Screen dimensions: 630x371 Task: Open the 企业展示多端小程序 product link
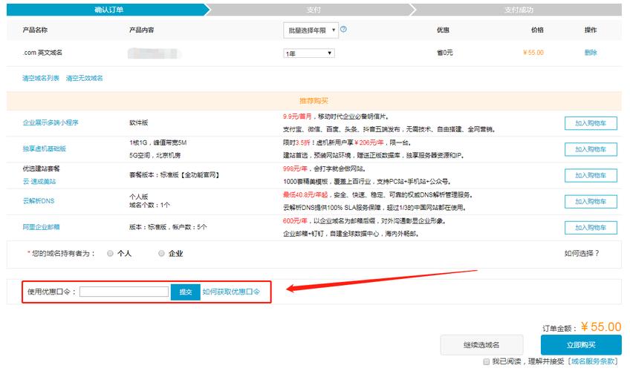51,122
